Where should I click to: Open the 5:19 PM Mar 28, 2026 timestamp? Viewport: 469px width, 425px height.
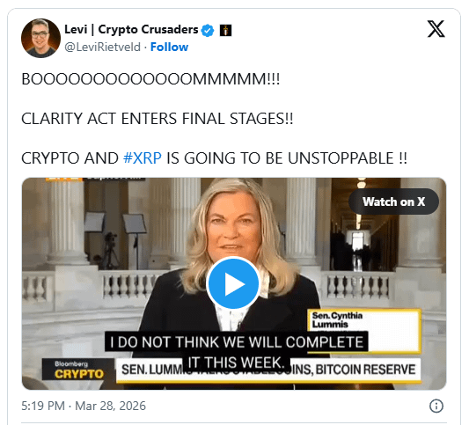pos(84,407)
